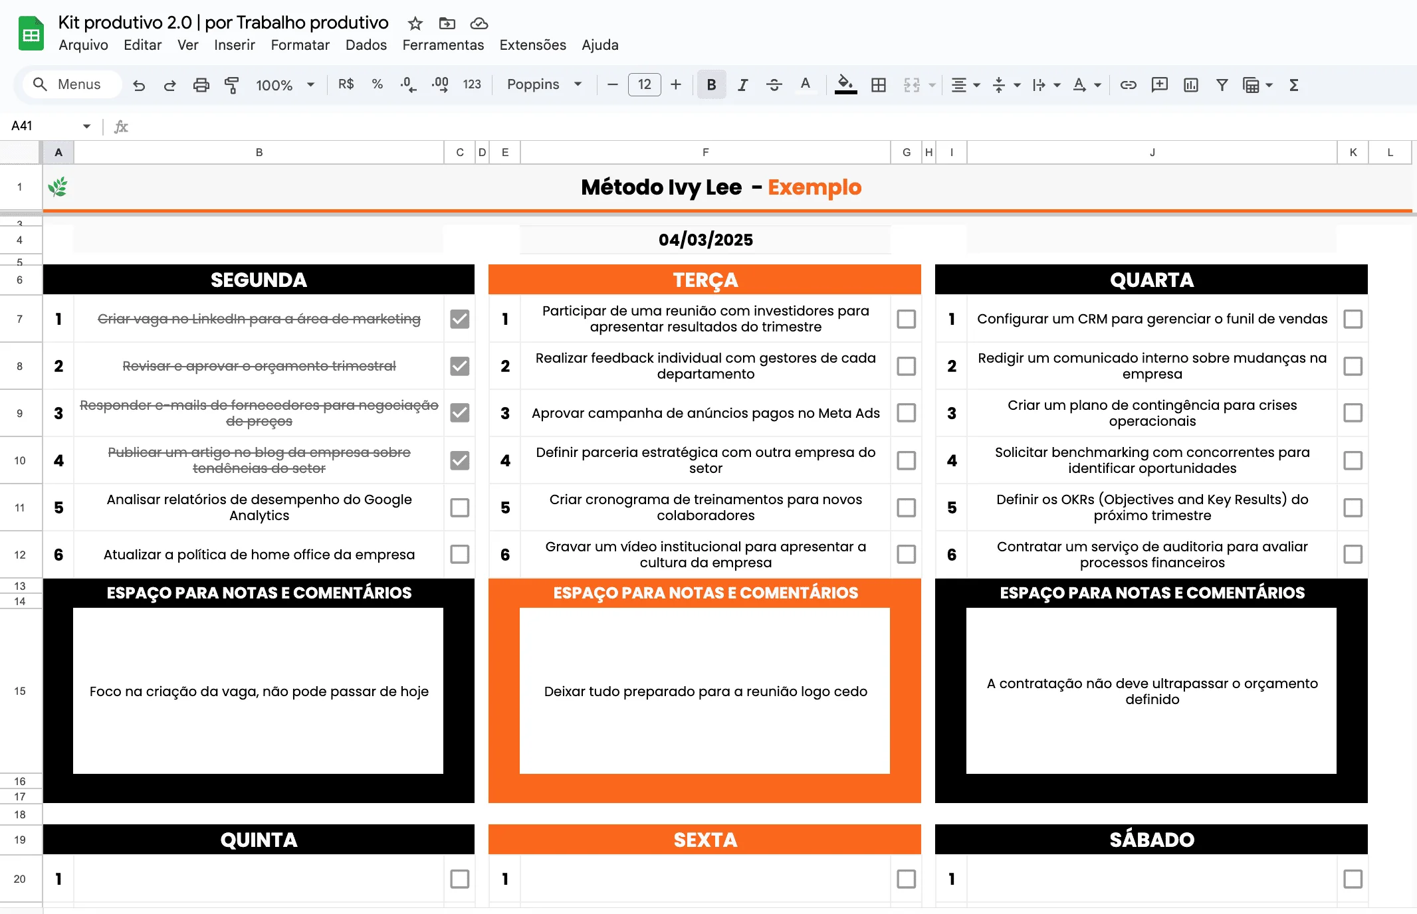The image size is (1417, 914).
Task: Open the Poppins font dropdown
Action: [x=544, y=84]
